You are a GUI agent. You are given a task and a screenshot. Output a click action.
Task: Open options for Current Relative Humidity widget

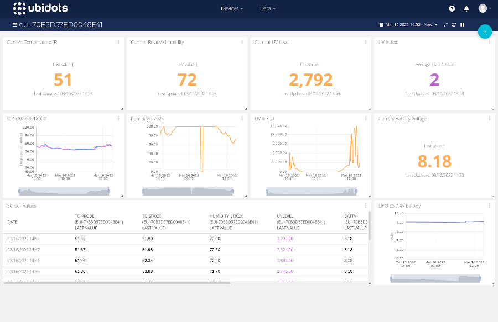(242, 42)
